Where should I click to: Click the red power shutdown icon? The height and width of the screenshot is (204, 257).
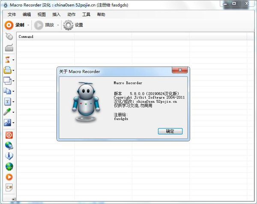[9, 135]
